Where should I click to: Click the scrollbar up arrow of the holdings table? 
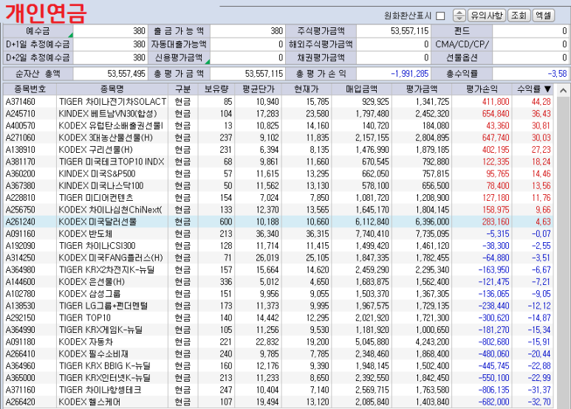(x=563, y=90)
